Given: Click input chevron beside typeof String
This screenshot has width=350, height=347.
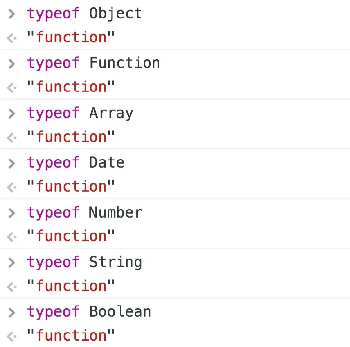Looking at the screenshot, I should [12, 263].
